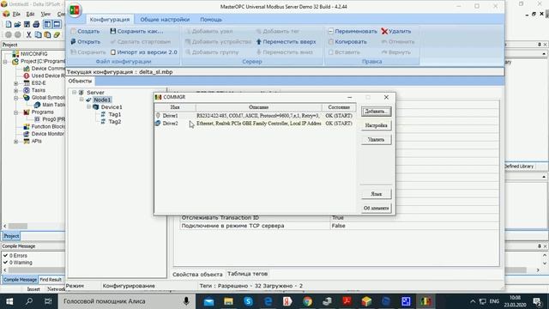This screenshot has height=309, width=549.
Task: Click Импорт из версии 2.0 ribbon item
Action: pyautogui.click(x=144, y=52)
